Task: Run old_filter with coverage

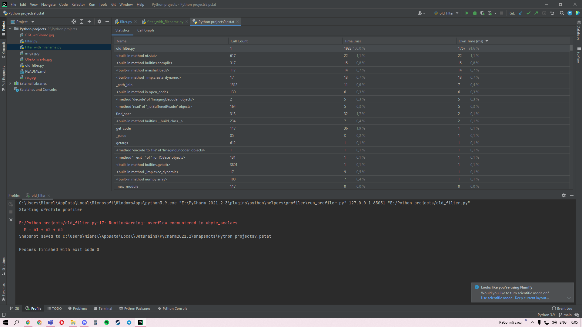Action: pos(482,13)
